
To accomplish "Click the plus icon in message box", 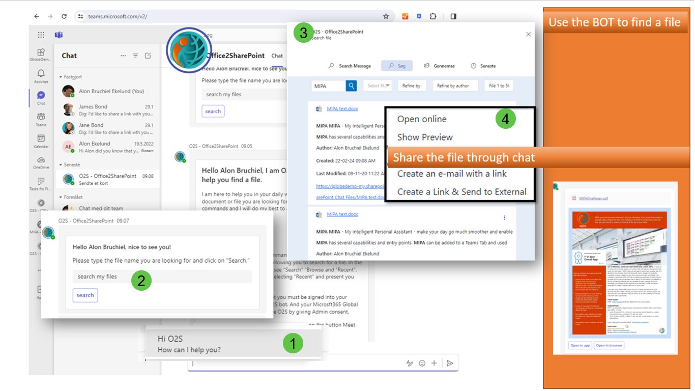I will tap(434, 363).
